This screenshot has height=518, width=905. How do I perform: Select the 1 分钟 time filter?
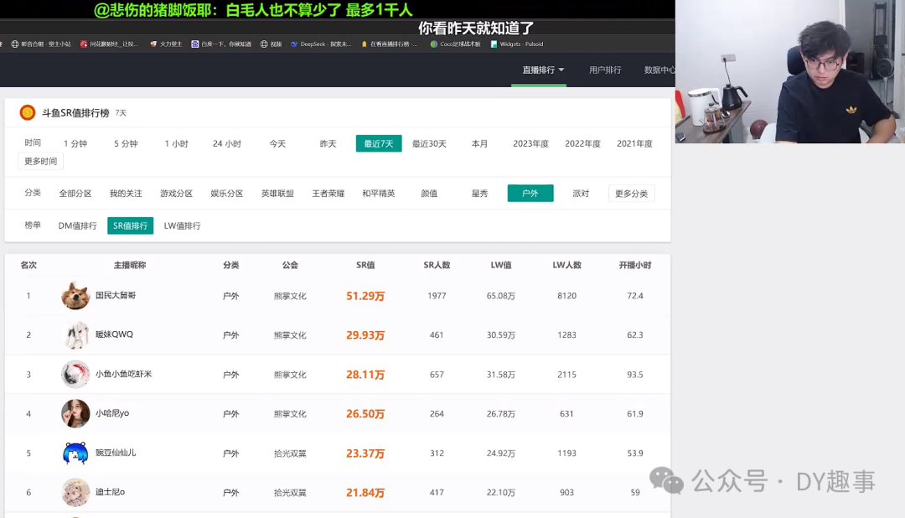(x=75, y=144)
